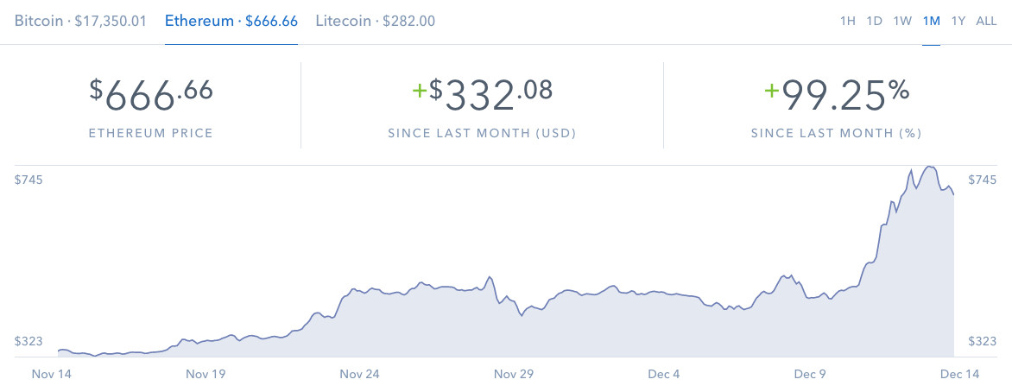
Task: Open the Litecoin $282.00 tab
Action: tap(375, 21)
